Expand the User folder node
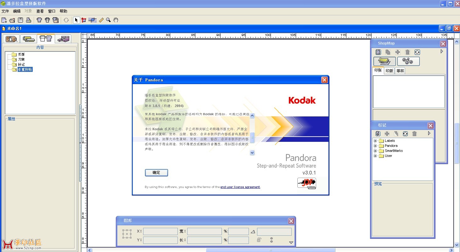The width and height of the screenshot is (460, 252). click(375, 156)
